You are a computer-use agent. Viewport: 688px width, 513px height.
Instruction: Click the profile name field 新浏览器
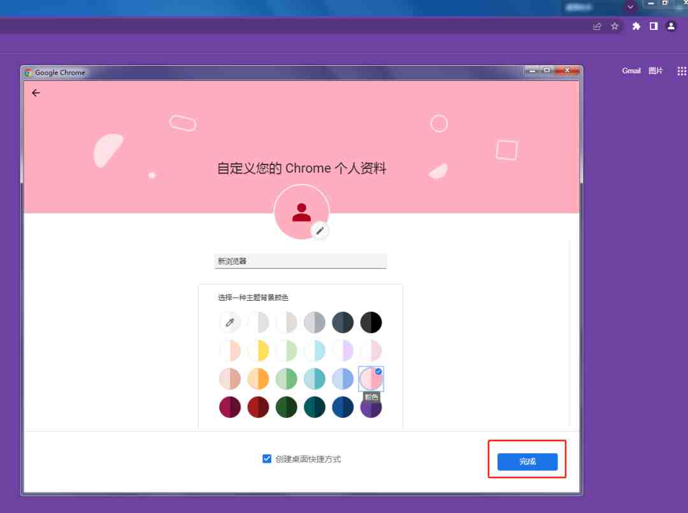(x=301, y=261)
